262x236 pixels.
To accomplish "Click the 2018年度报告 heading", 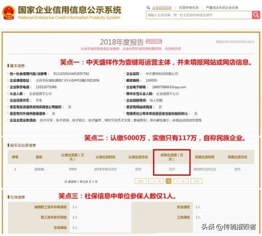I will click(121, 42).
